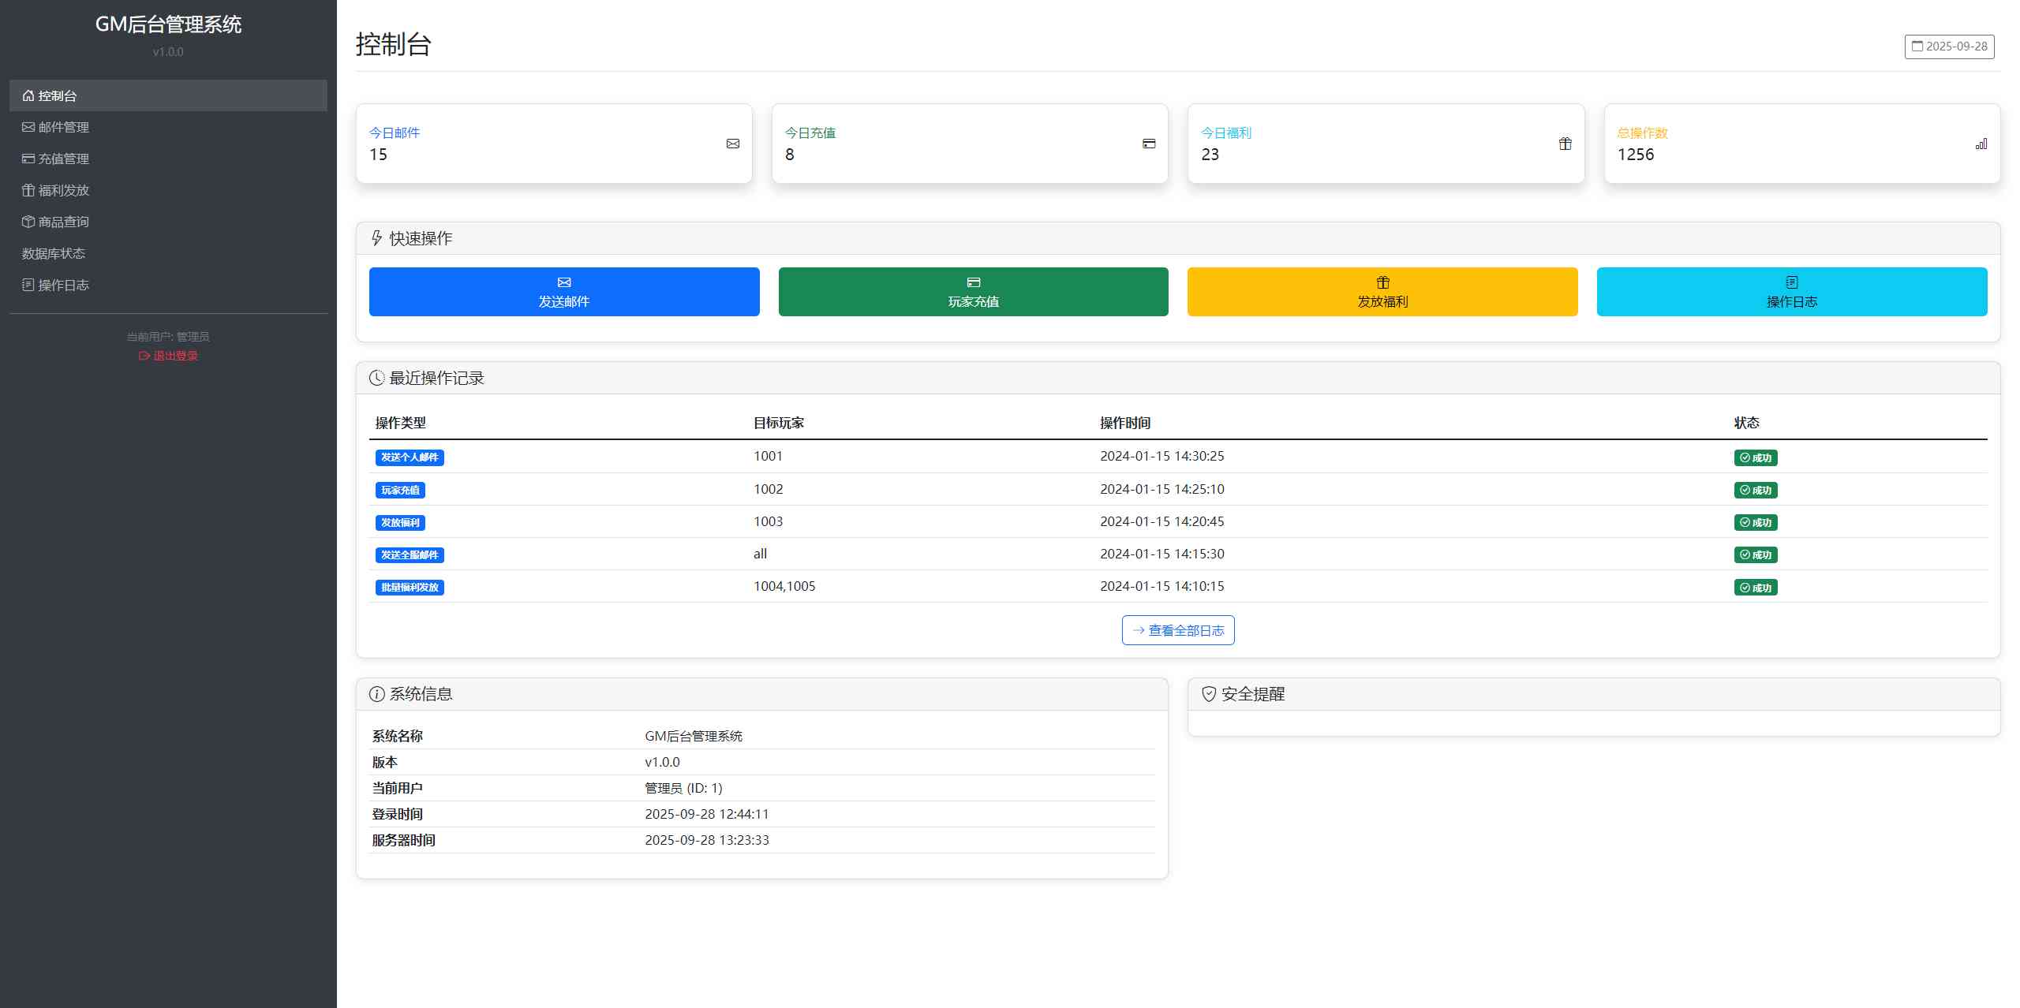The height and width of the screenshot is (1008, 2020).
Task: Click the shield icon beside 安全提醒
Action: tap(1209, 694)
